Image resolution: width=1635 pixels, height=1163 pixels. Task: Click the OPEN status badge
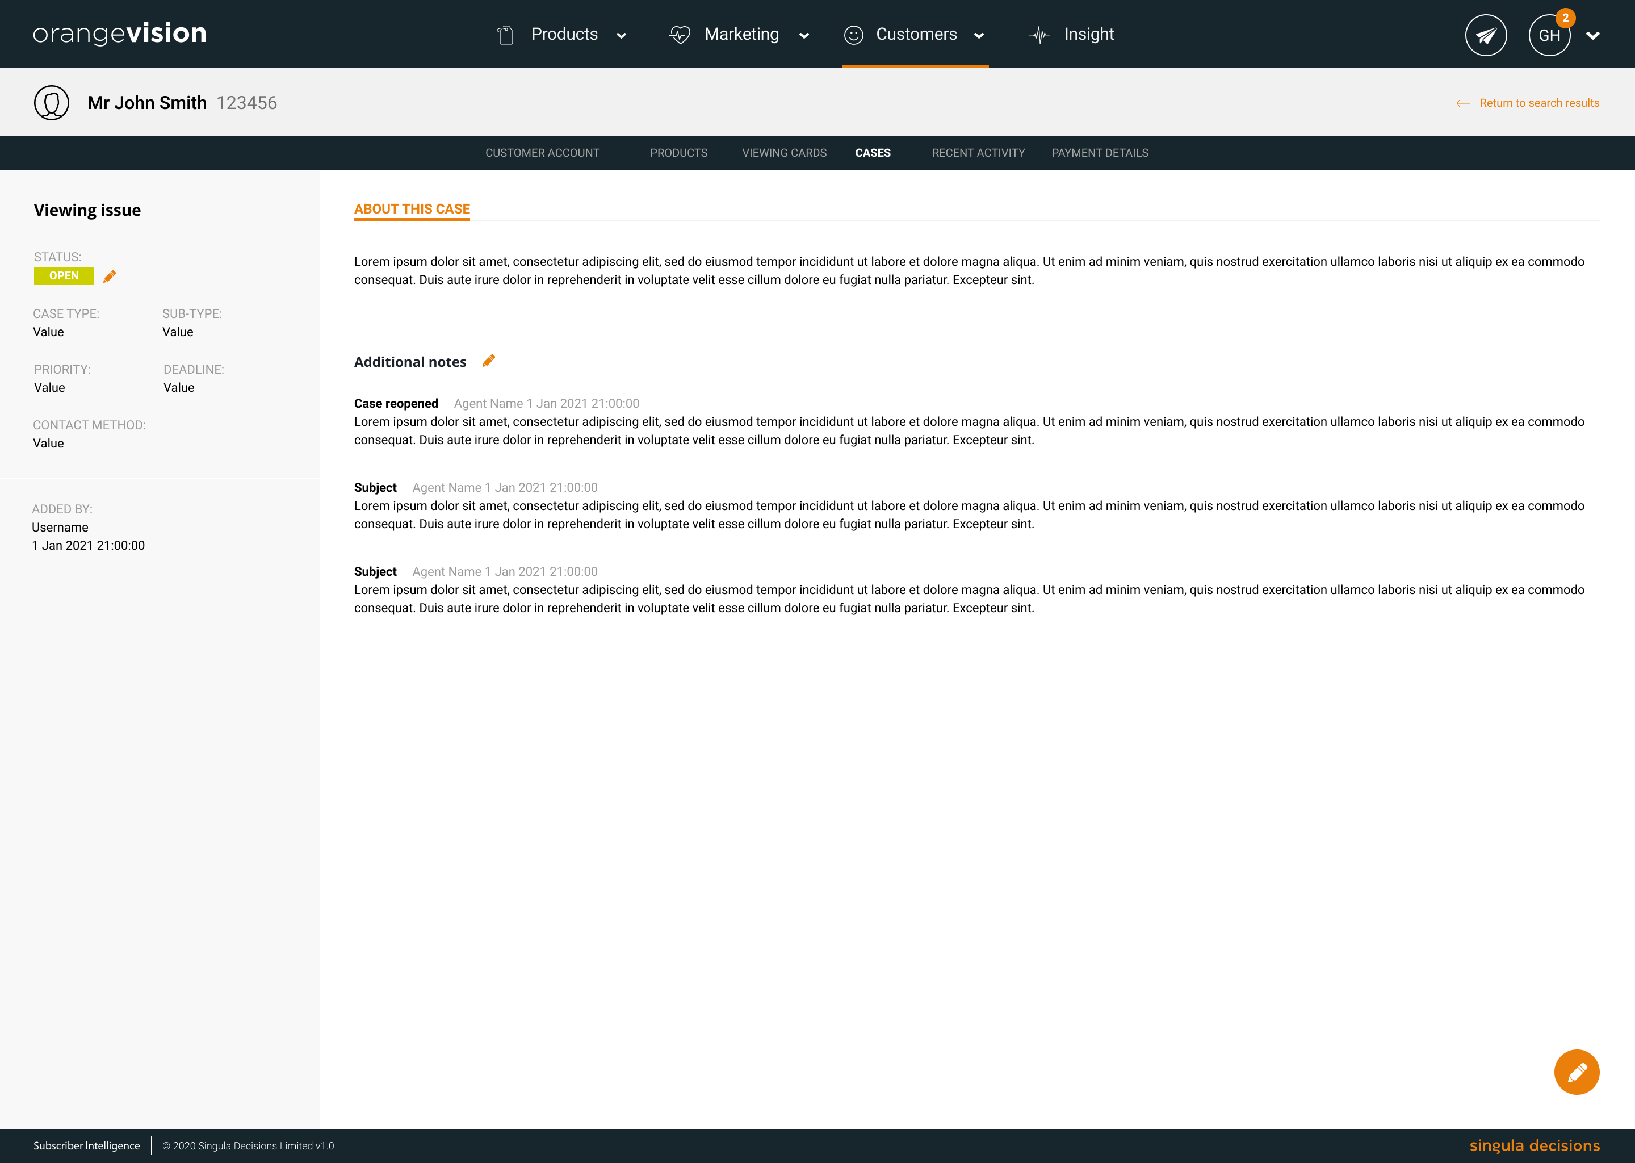coord(64,276)
